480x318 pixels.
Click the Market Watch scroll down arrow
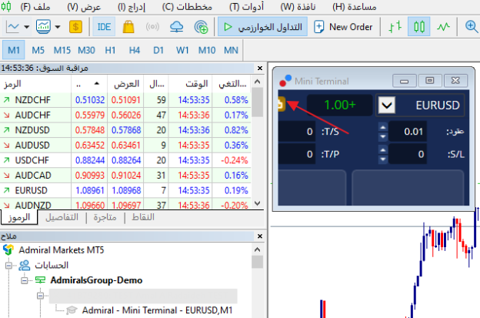coord(258,203)
